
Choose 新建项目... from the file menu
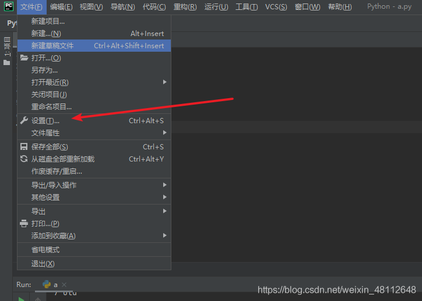94,21
